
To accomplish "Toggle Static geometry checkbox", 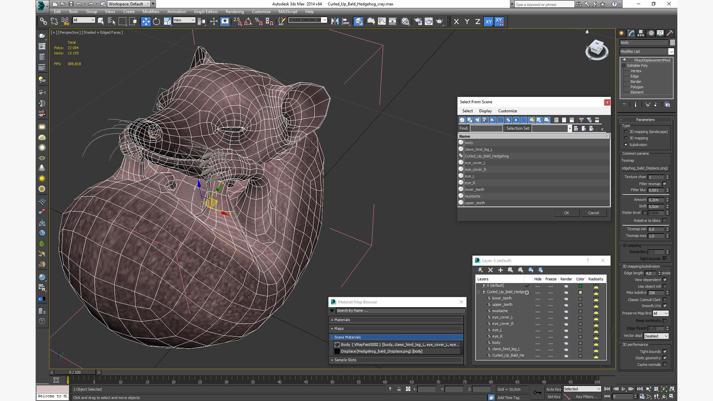I will click(665, 358).
